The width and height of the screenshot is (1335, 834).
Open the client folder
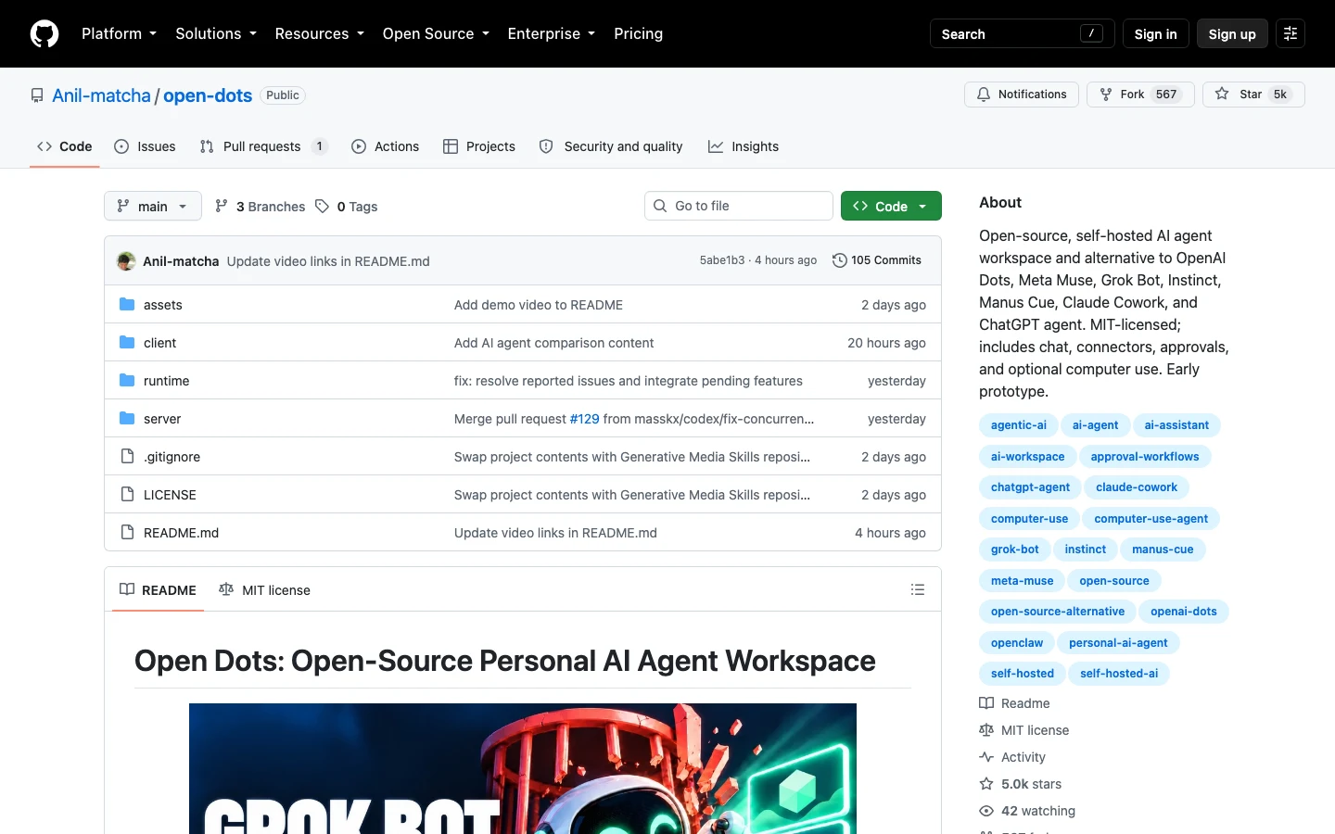(x=159, y=343)
